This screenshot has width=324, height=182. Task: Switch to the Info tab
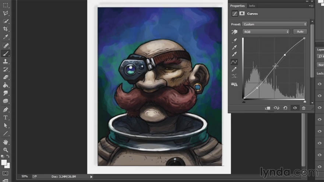252,6
